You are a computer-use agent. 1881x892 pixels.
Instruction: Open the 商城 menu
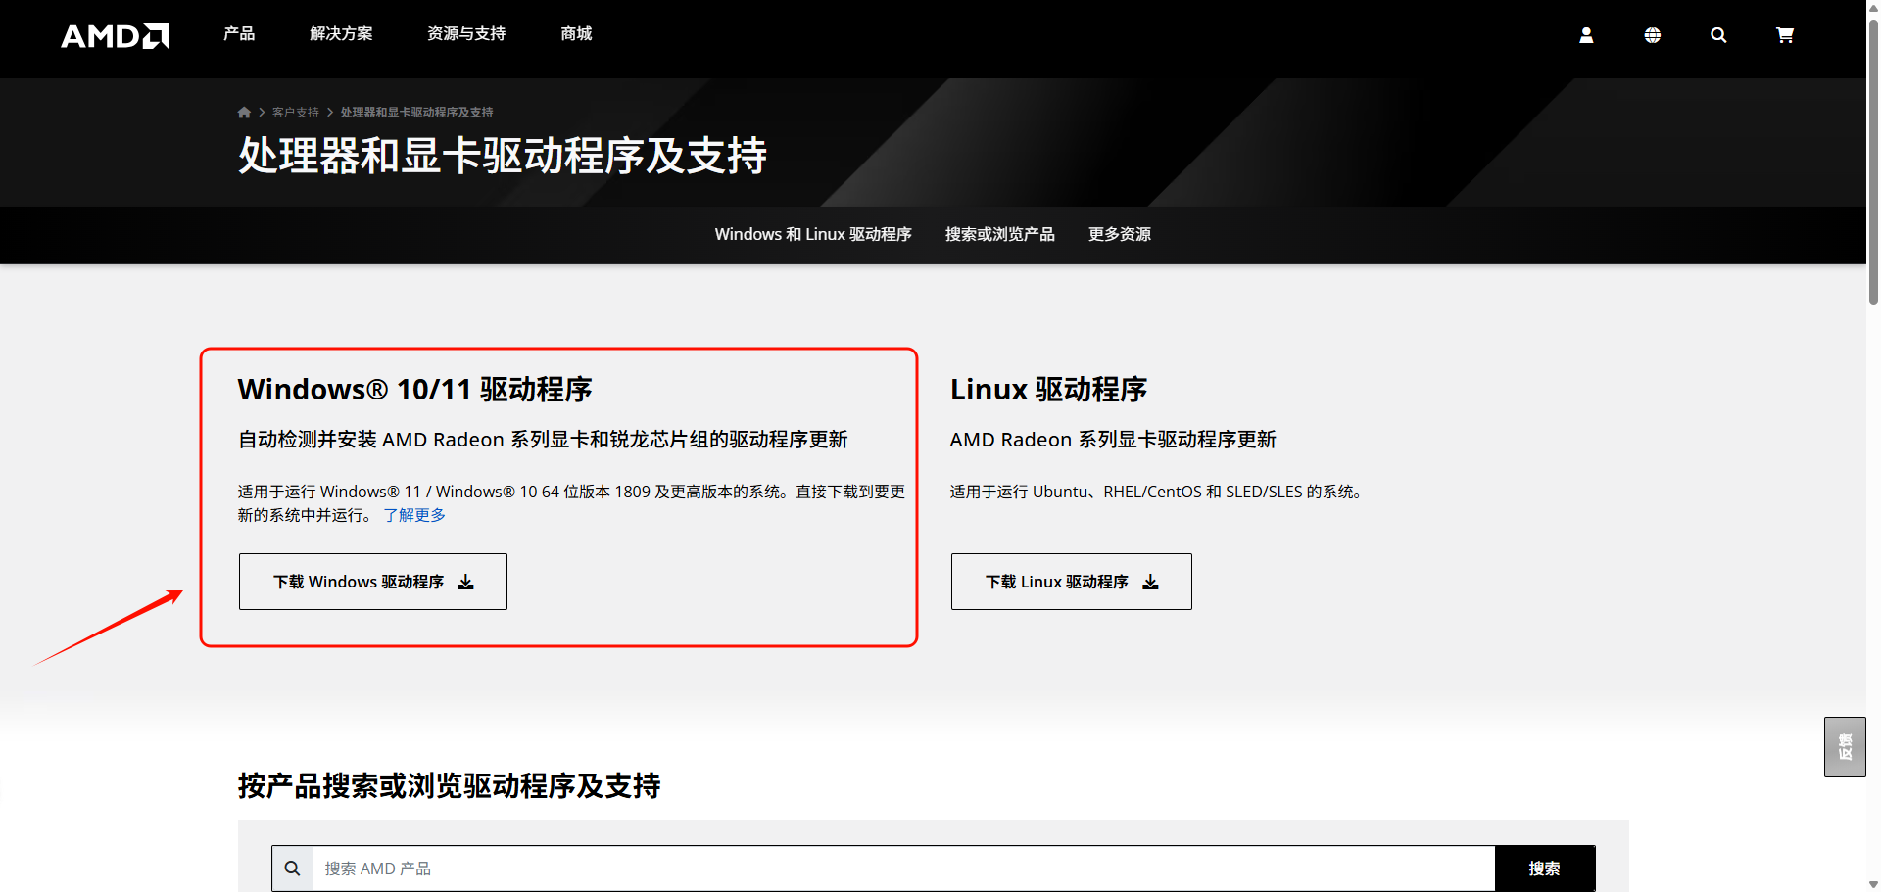[x=576, y=34]
